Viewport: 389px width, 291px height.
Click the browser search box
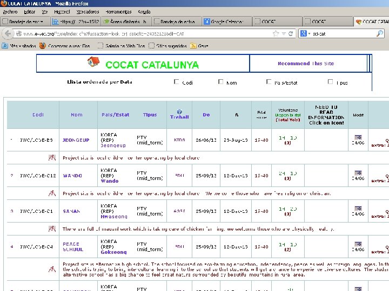[344, 33]
